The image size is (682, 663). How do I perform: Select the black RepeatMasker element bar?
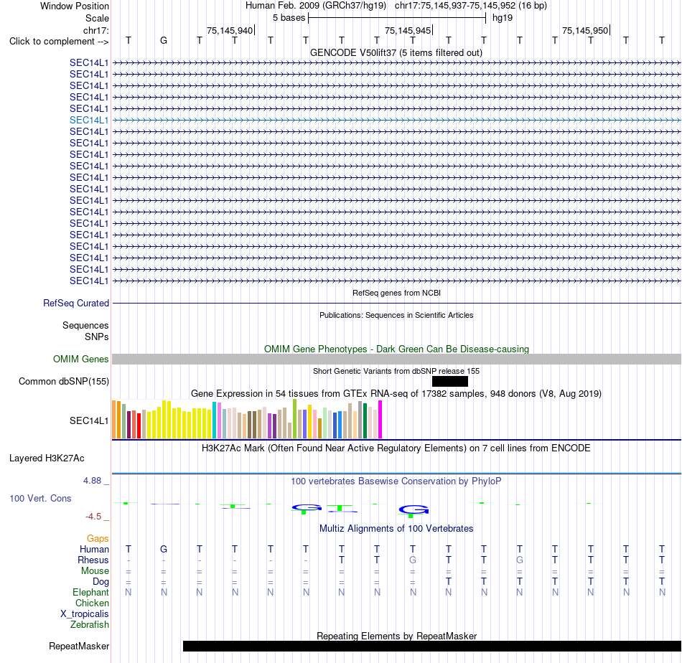432,646
